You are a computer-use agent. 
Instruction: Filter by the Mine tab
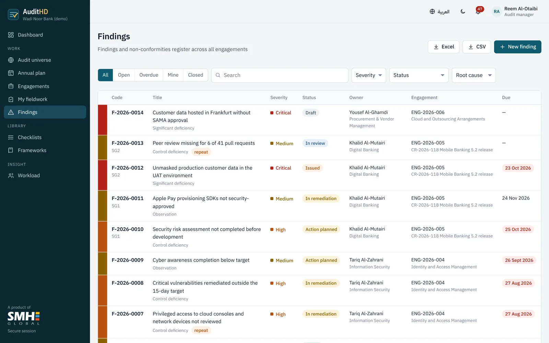[x=173, y=75]
